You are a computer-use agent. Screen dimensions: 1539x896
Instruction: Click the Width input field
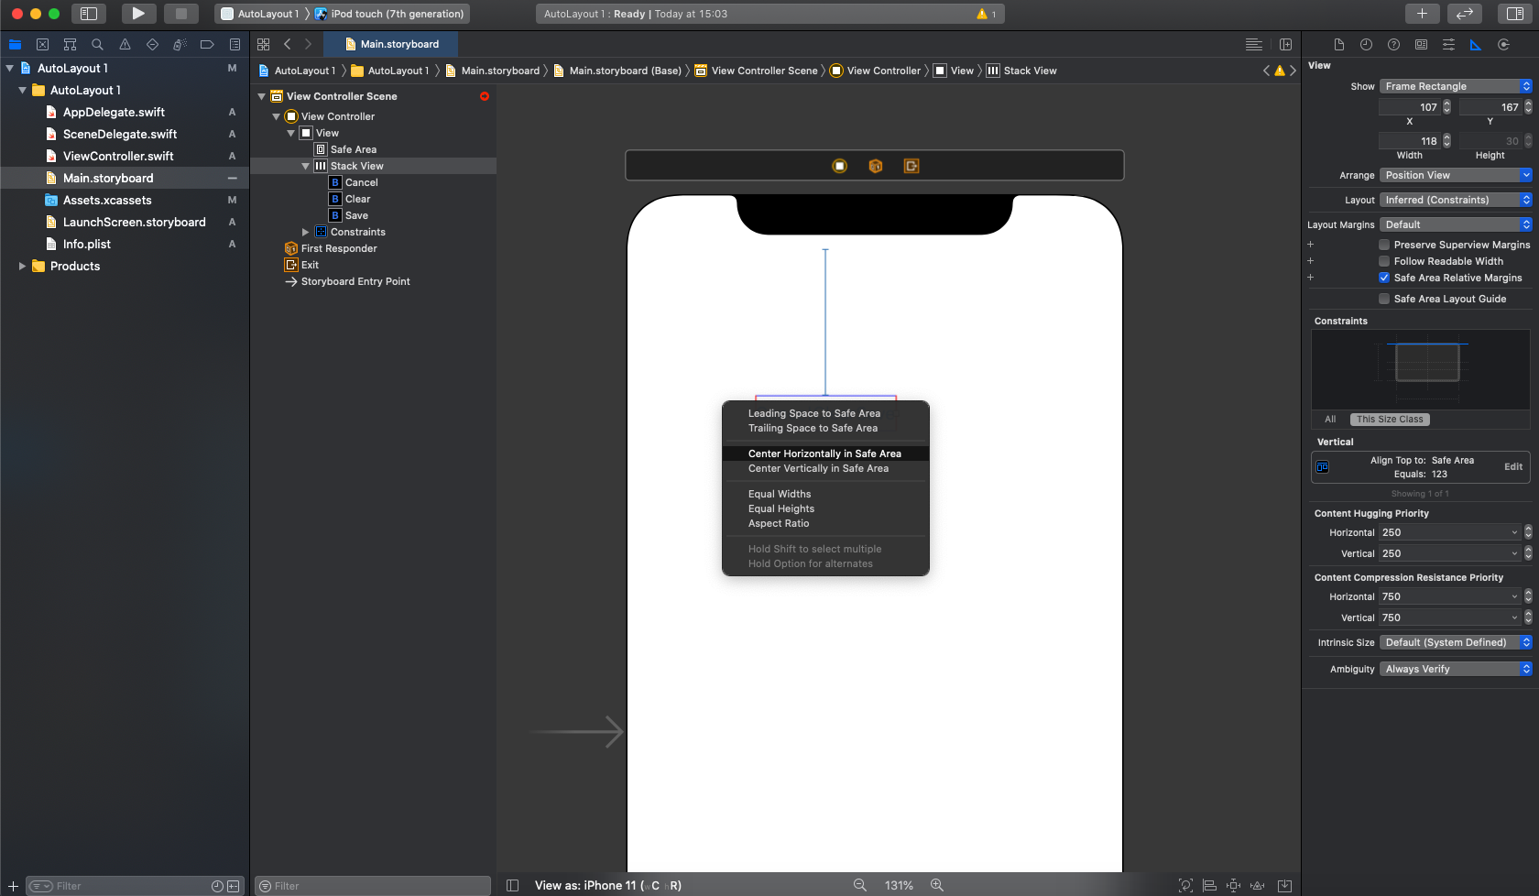coord(1409,141)
